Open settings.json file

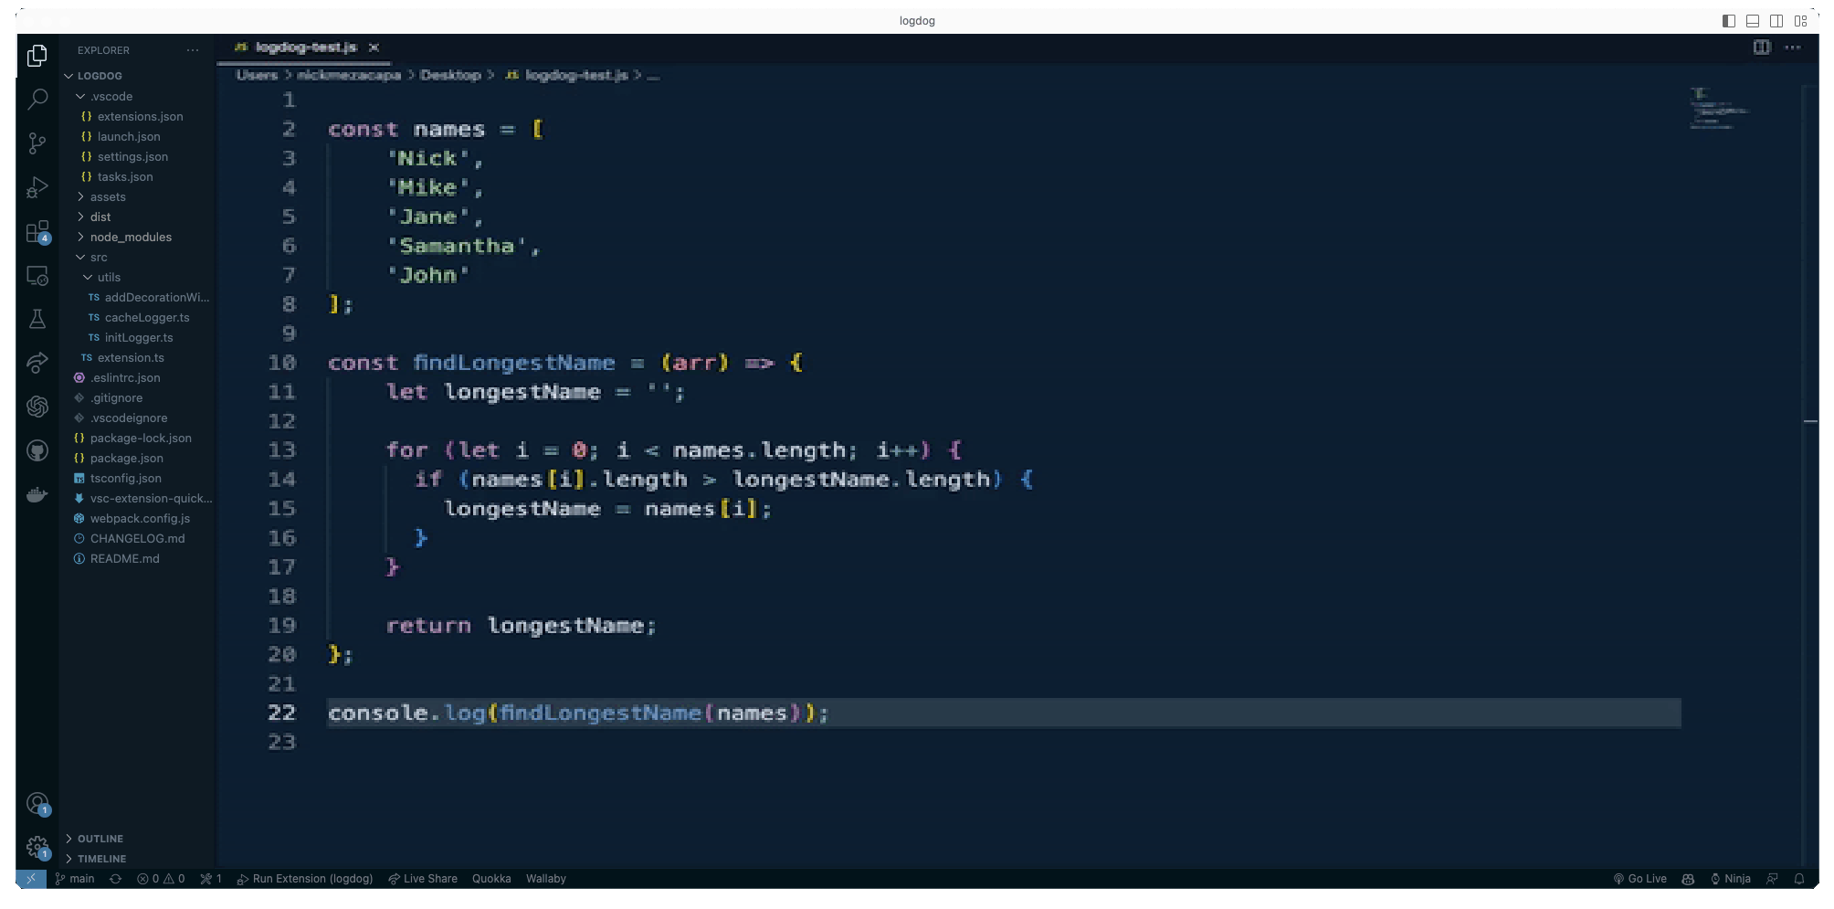[x=132, y=156]
